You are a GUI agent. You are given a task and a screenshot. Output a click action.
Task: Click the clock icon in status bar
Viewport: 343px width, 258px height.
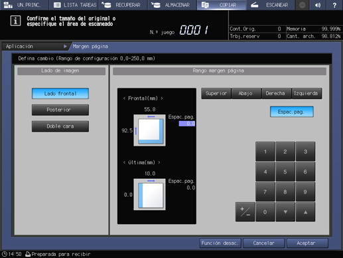point(5,254)
